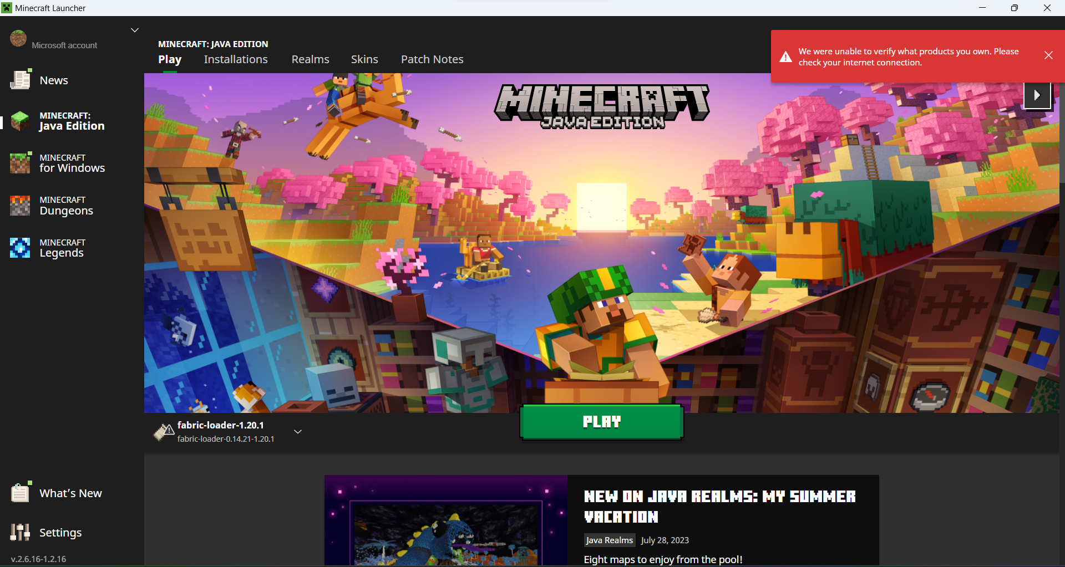Dismiss the red verification error notification
This screenshot has width=1065, height=567.
pyautogui.click(x=1048, y=55)
